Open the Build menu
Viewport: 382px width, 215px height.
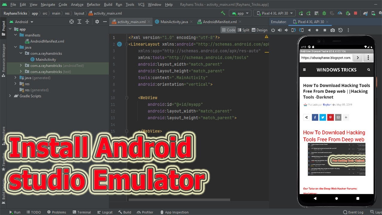click(108, 4)
